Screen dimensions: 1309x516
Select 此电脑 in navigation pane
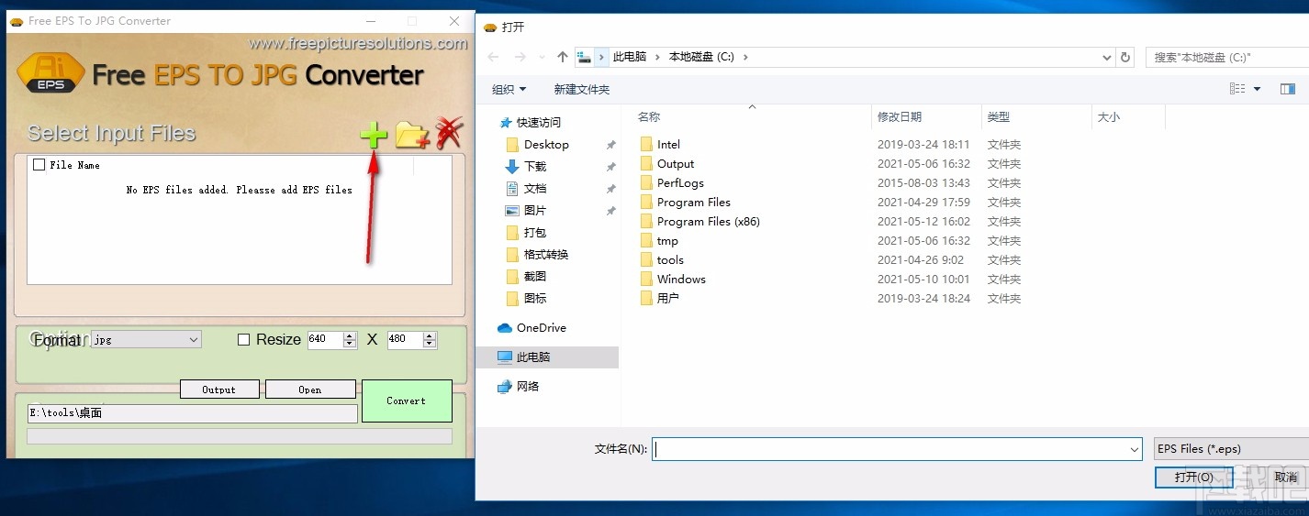point(533,357)
